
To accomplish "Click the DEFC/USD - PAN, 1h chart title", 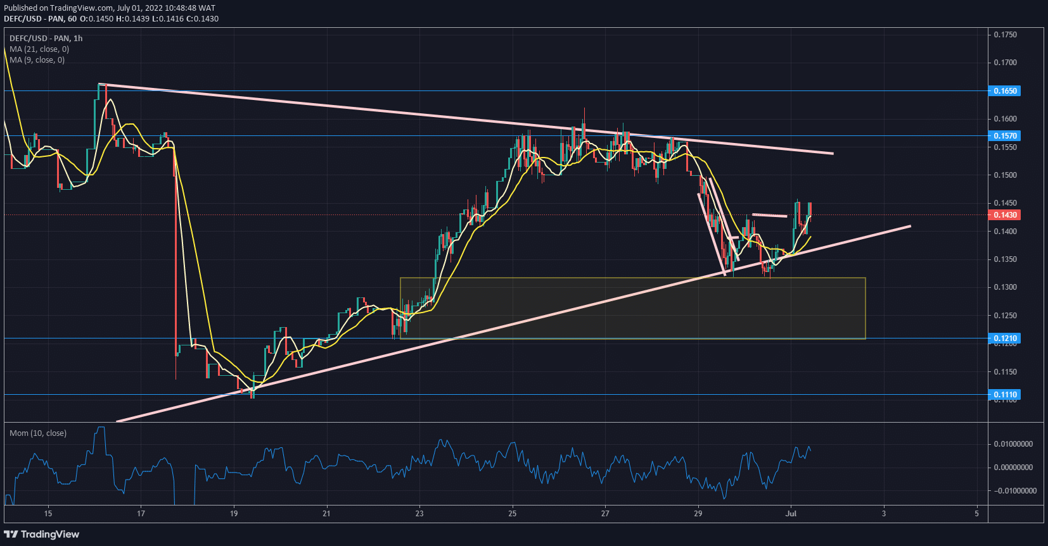I will 46,39.
